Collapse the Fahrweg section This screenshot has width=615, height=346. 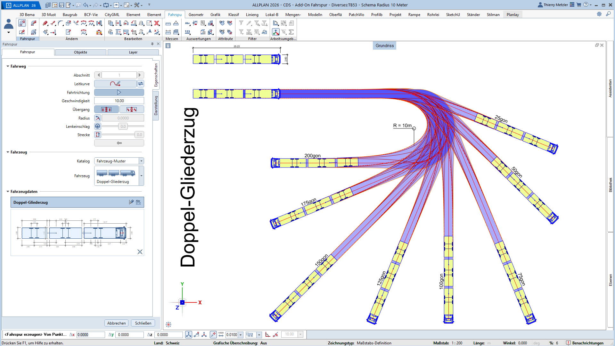(8, 66)
